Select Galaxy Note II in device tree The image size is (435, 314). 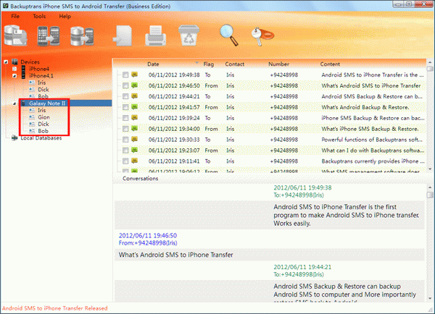pos(47,103)
